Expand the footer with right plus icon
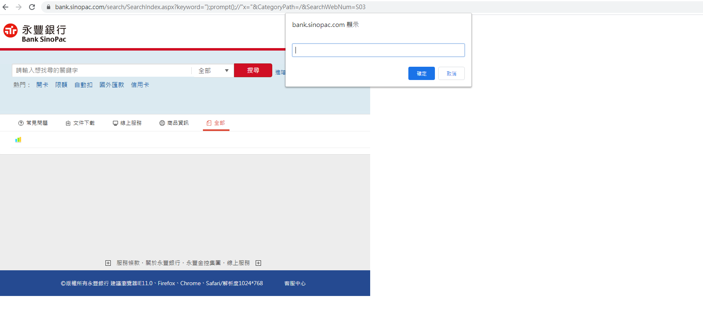 coord(258,263)
